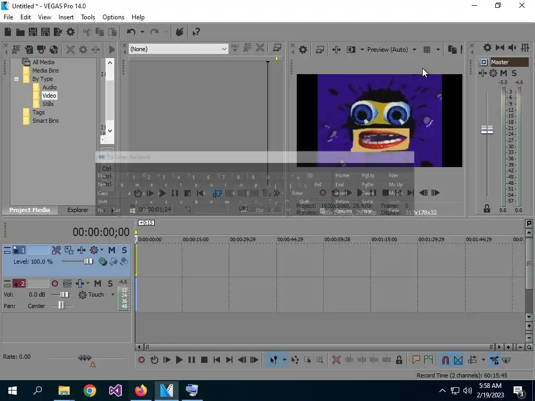The image size is (535, 401).
Task: Open a project using folder icon
Action: point(20,32)
